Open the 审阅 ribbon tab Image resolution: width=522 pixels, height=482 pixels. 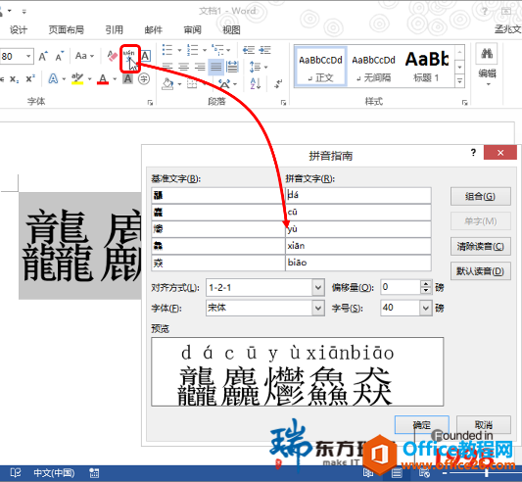coord(193,30)
